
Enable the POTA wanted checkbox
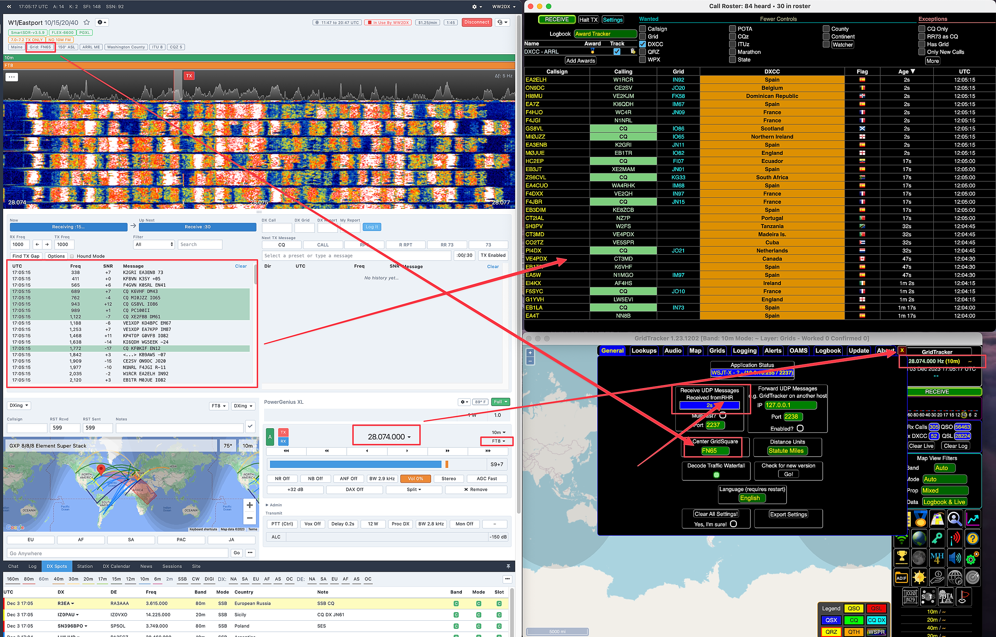point(733,29)
